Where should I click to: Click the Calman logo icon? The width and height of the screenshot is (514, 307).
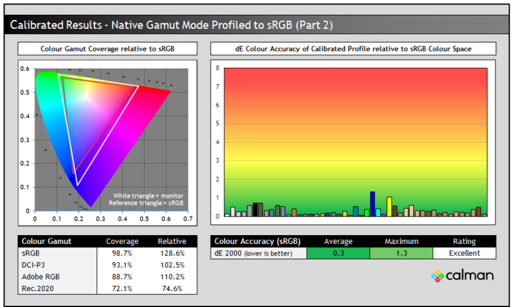[438, 276]
